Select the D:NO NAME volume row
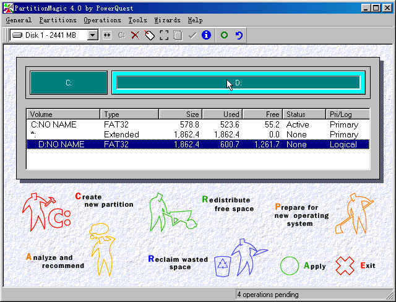The width and height of the screenshot is (396, 302). pyautogui.click(x=198, y=144)
